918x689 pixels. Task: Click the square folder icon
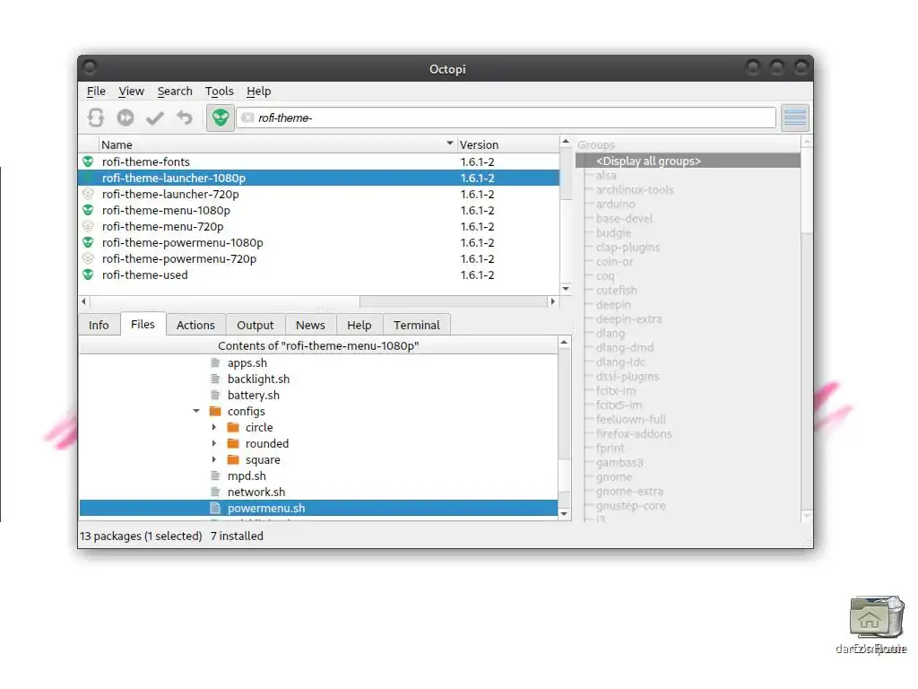(x=234, y=459)
